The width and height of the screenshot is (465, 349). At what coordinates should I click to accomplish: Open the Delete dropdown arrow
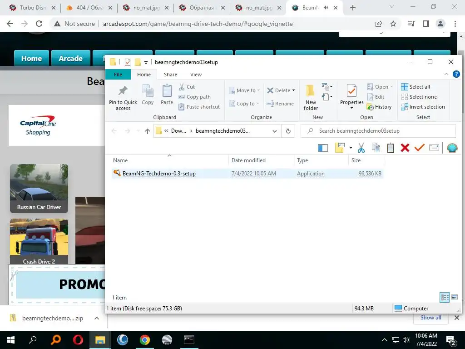[294, 90]
